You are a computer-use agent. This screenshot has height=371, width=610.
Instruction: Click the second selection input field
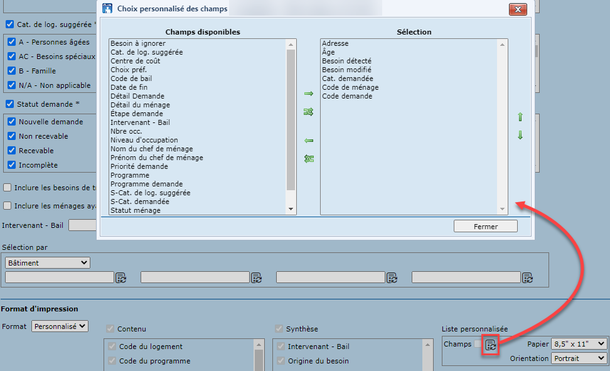[x=195, y=277]
